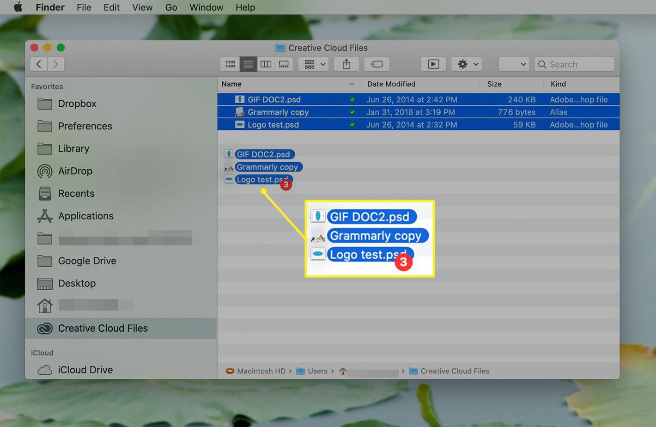
Task: Click the Quick Look play button
Action: click(433, 64)
